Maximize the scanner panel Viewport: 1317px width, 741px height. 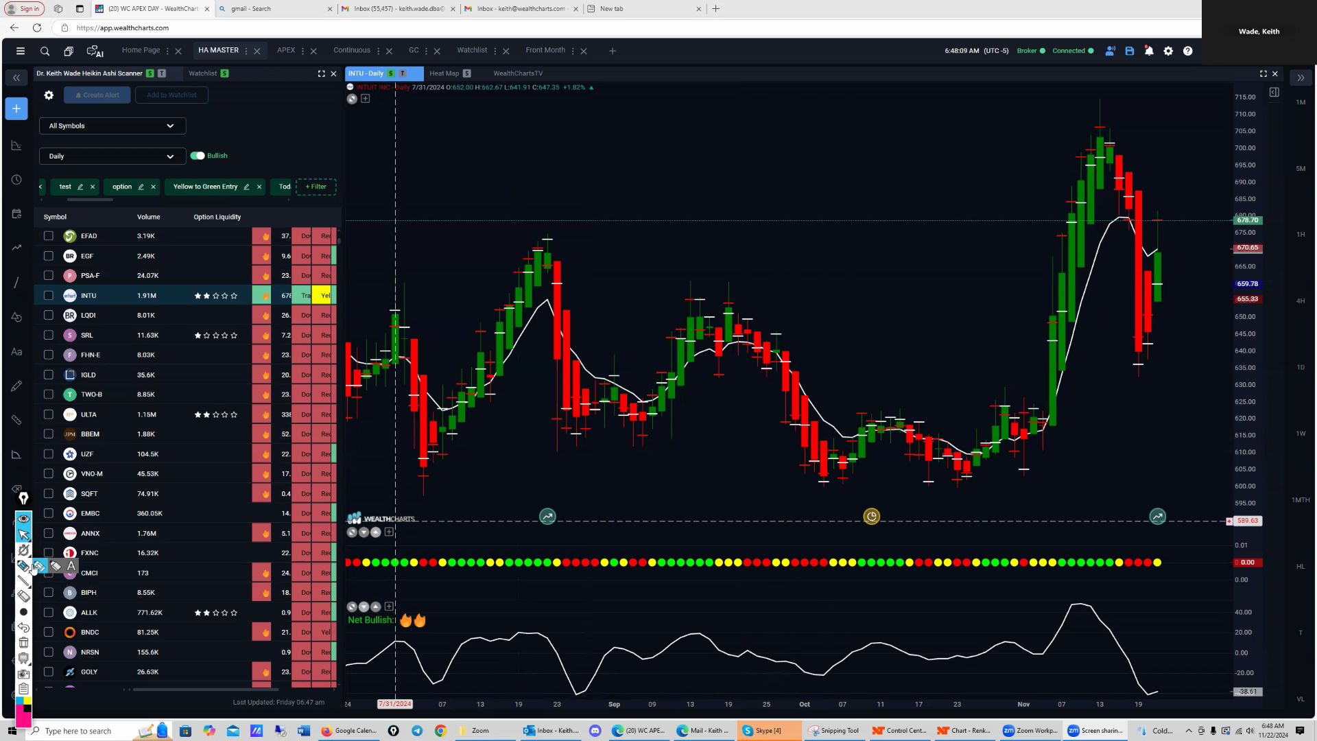[x=321, y=73]
